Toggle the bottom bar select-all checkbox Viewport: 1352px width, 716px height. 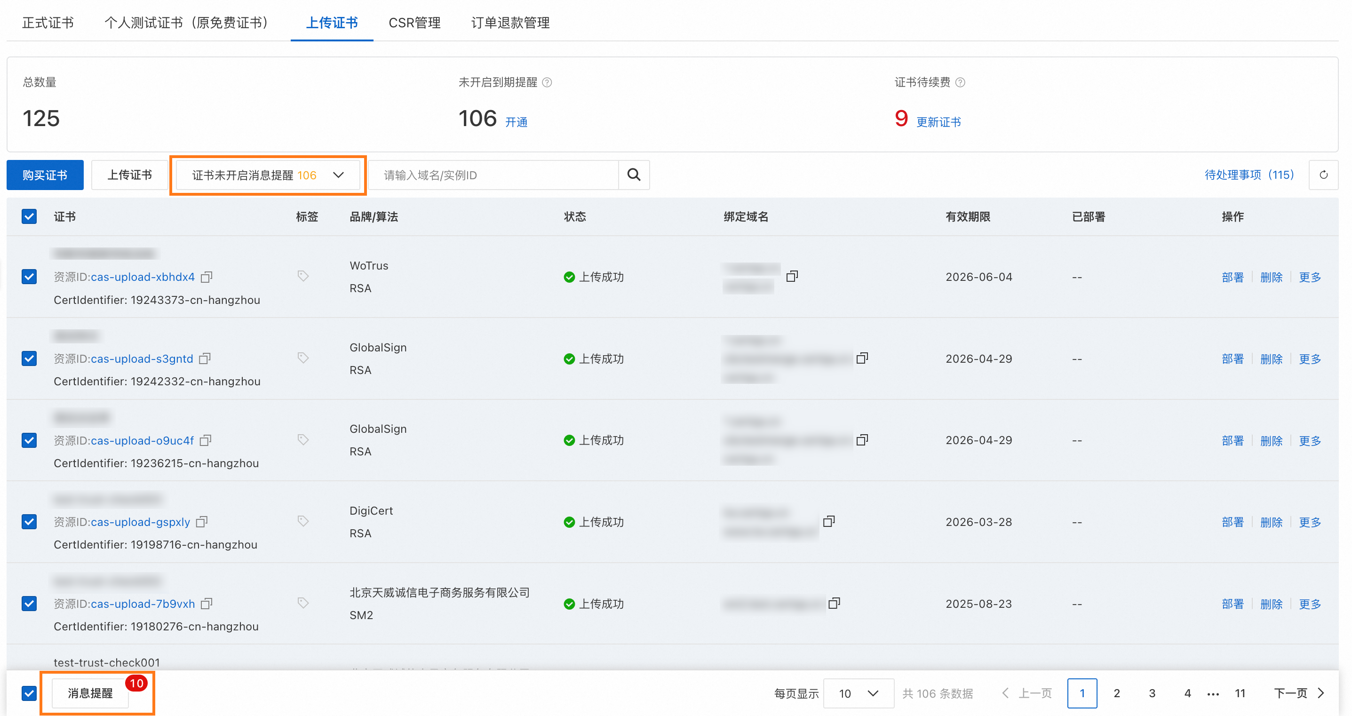[29, 693]
